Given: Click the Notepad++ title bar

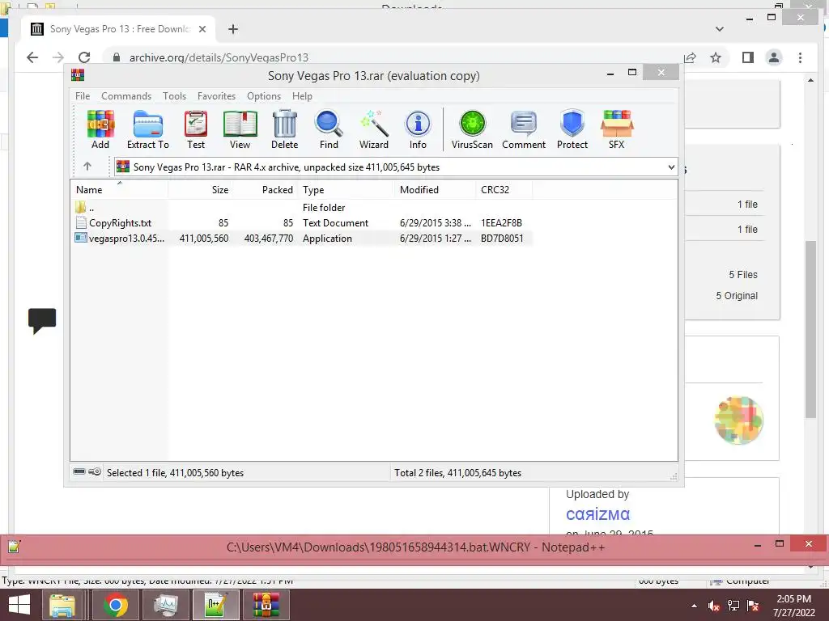Looking at the screenshot, I should click(414, 547).
